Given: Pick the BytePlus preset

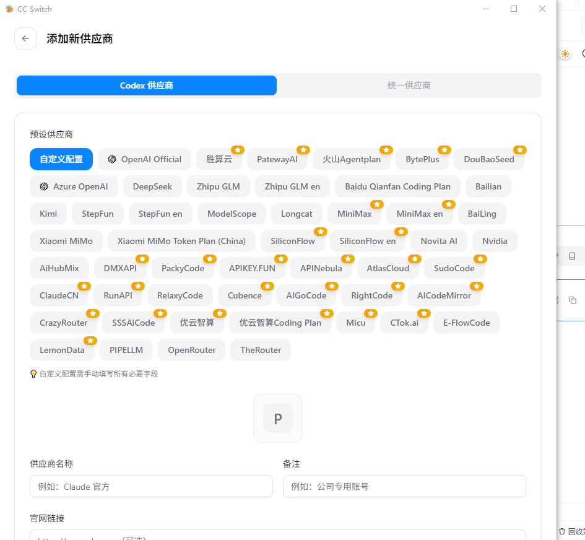Looking at the screenshot, I should [x=422, y=159].
